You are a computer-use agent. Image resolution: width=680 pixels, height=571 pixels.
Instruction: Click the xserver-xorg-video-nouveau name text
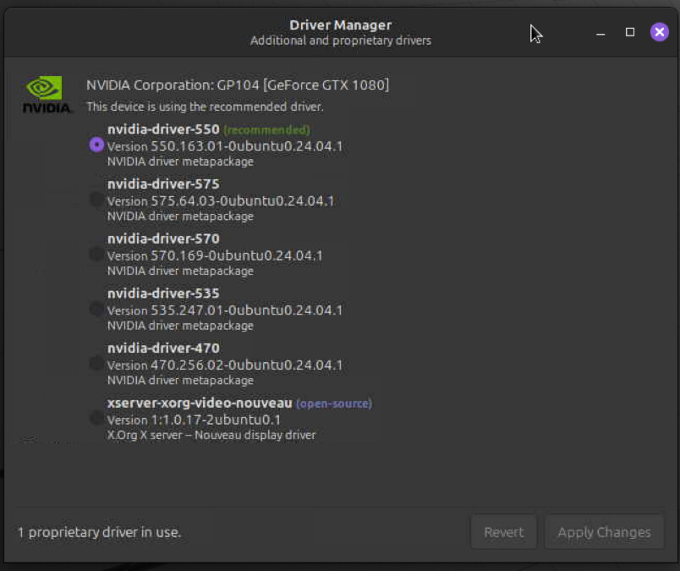(200, 404)
